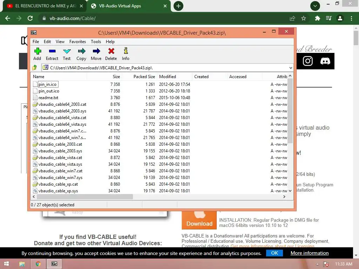This screenshot has width=359, height=269.
Task: Open Chrome's tab search dropdown
Action: 315,6
